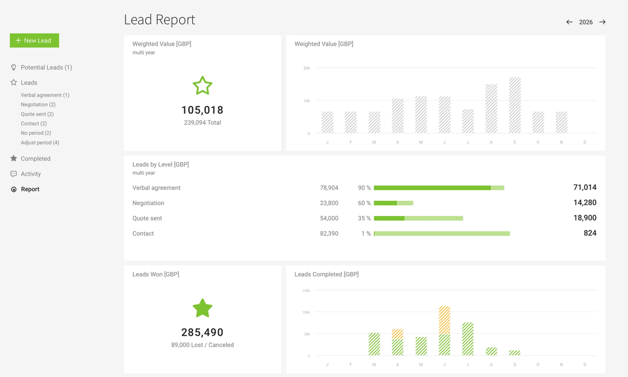
Task: Click the 105,018 weighted value figure
Action: (x=202, y=110)
